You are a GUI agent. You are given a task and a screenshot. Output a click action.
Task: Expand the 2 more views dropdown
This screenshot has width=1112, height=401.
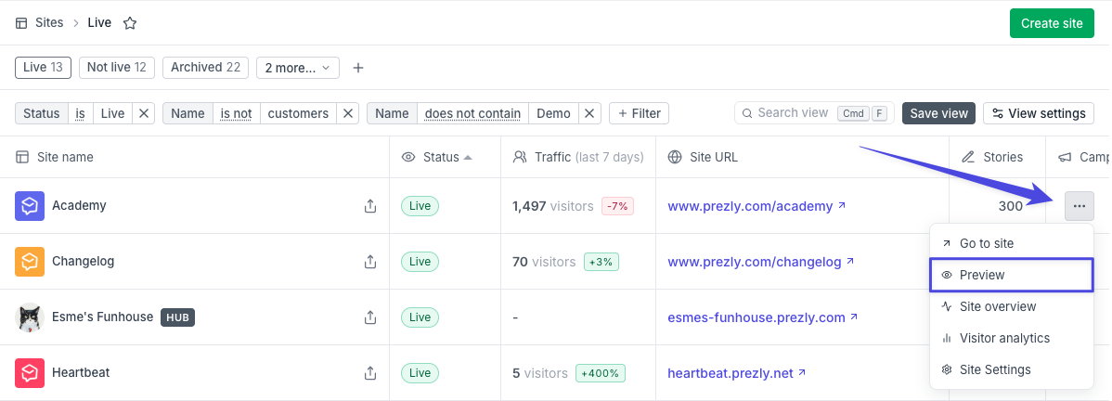coord(298,68)
